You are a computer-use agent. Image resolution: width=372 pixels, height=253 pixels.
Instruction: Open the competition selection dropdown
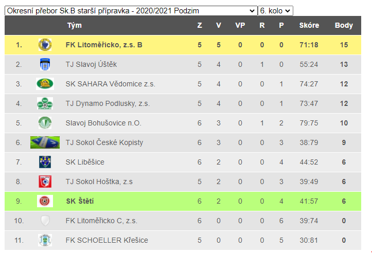coord(131,11)
